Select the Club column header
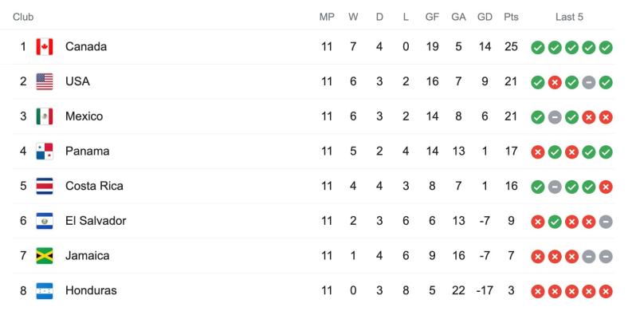Viewport: 636px width, 311px height. pyautogui.click(x=23, y=17)
